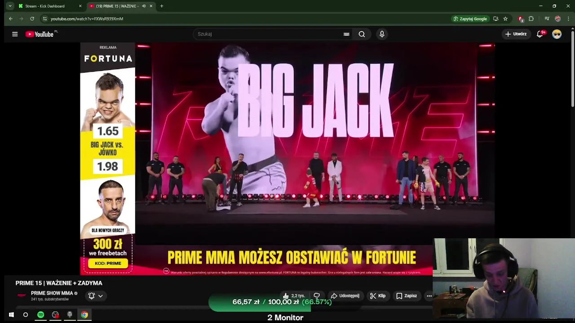The width and height of the screenshot is (575, 323).
Task: Click the Zapytaj Google lens button
Action: pyautogui.click(x=470, y=19)
